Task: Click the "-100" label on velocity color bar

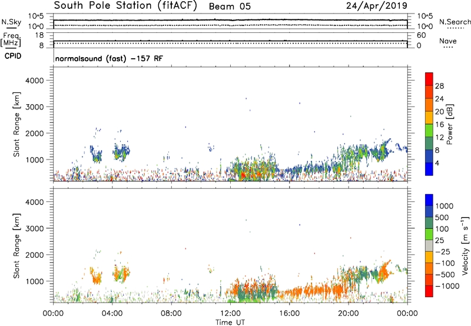Action: pos(445,263)
